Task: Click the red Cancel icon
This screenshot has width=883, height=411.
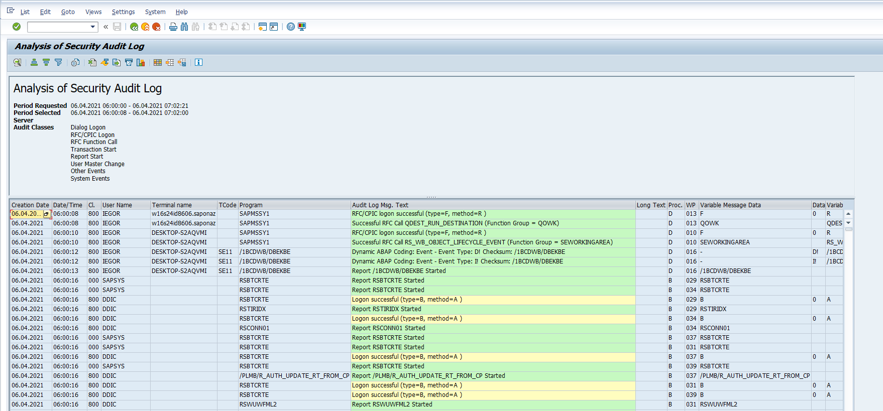Action: [x=156, y=27]
